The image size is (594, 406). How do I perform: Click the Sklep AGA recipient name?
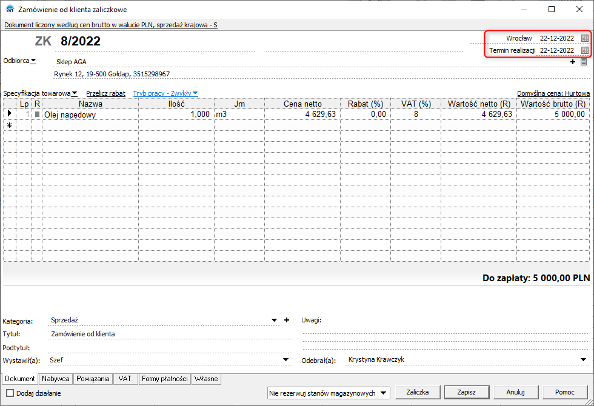(x=72, y=62)
